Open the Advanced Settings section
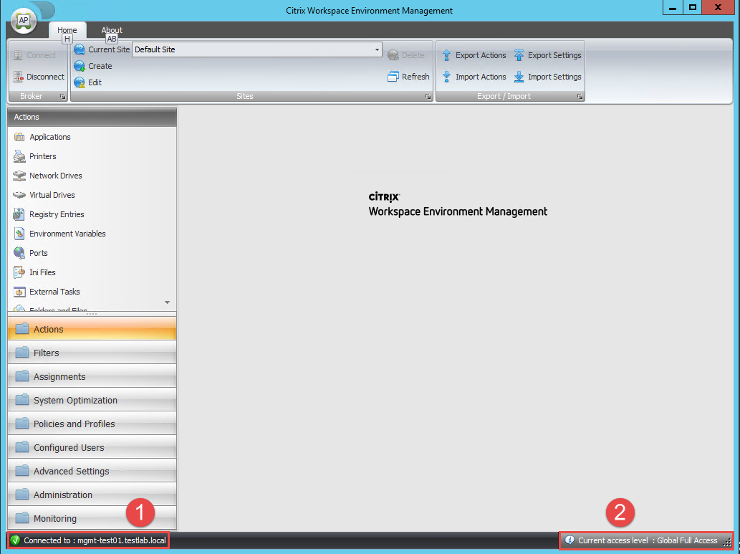 click(x=92, y=470)
